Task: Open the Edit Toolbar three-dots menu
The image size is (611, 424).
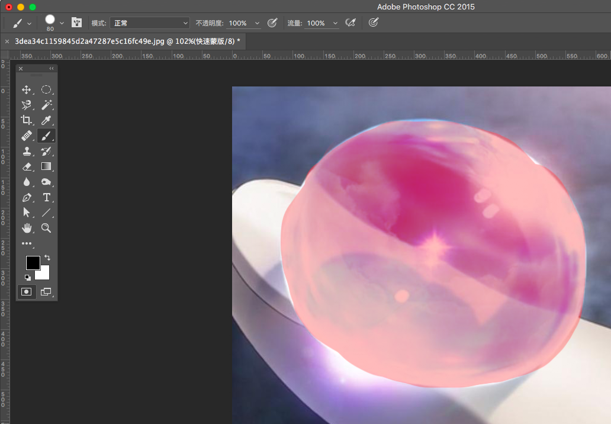Action: (x=27, y=243)
